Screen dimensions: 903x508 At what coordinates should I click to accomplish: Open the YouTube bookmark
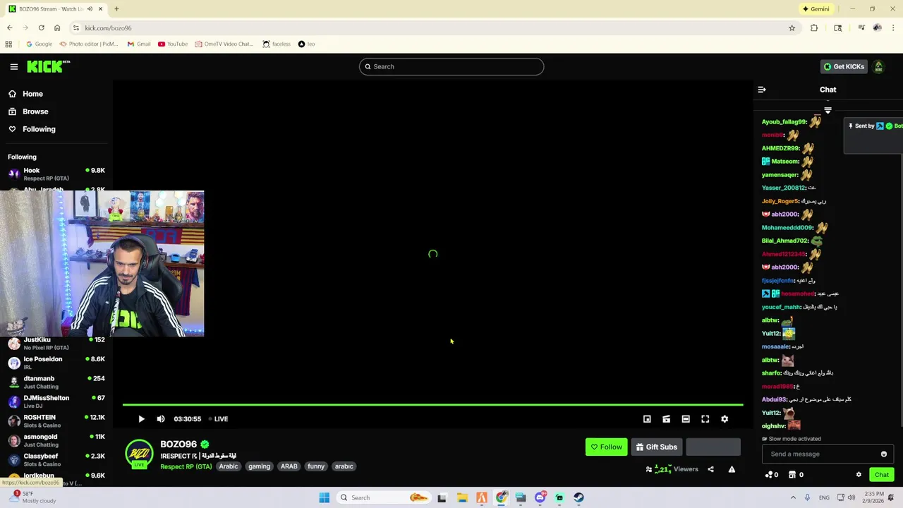[173, 44]
